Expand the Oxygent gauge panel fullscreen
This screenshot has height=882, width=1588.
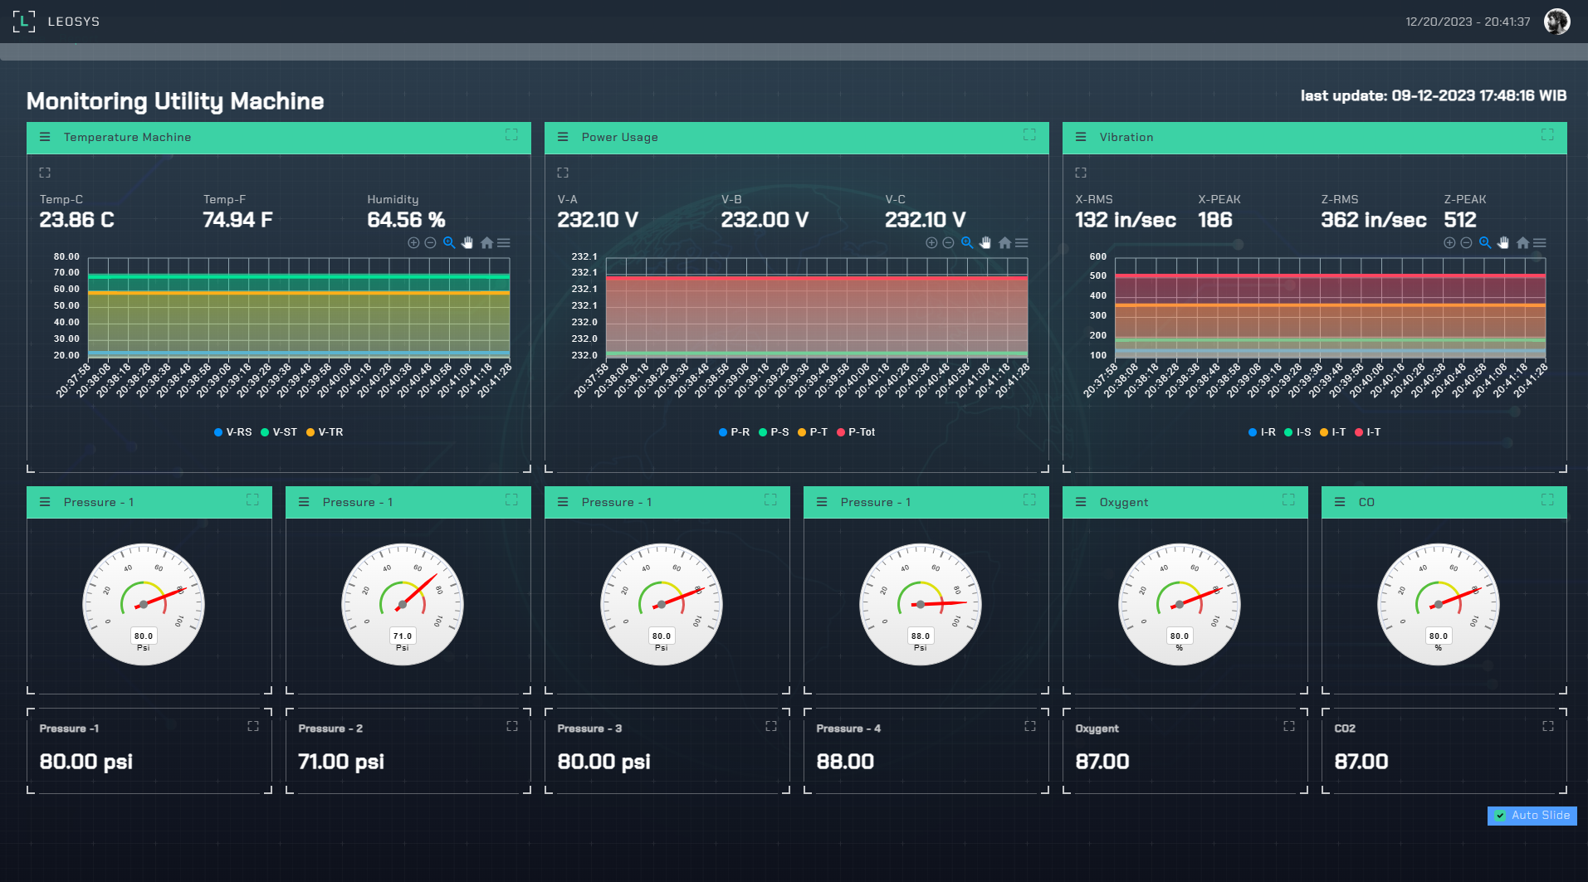coord(1288,499)
